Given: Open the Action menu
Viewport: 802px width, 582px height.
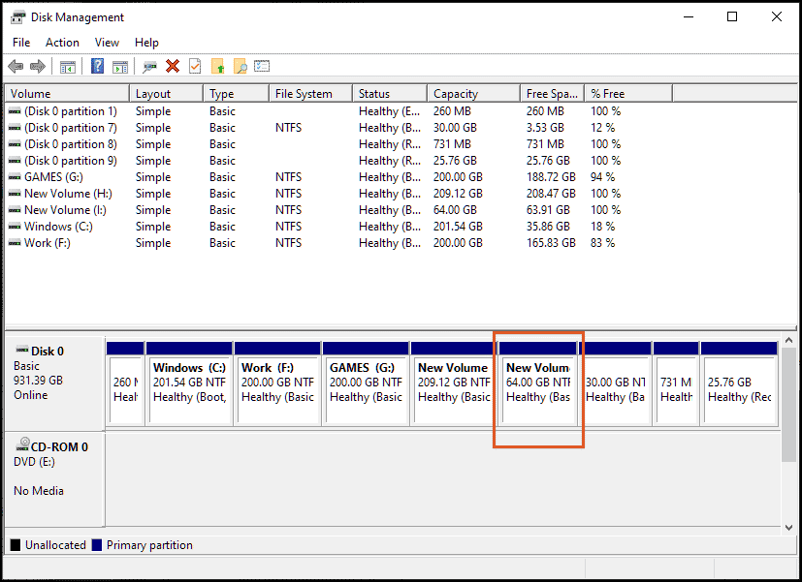Looking at the screenshot, I should tap(61, 43).
